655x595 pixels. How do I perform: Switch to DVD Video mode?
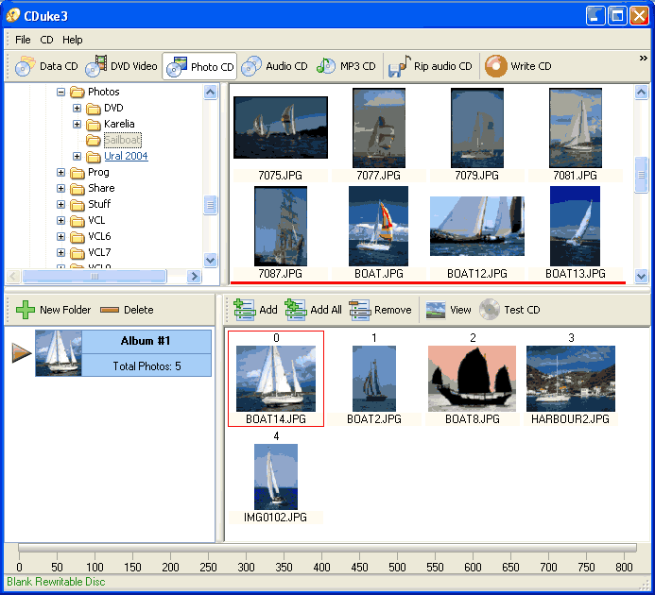point(122,66)
